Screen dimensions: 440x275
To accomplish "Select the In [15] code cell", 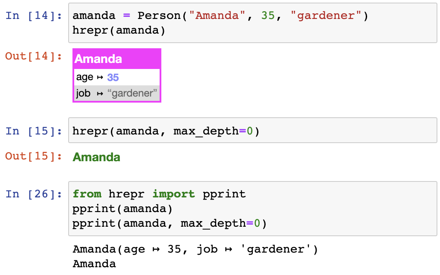I will tap(252, 130).
